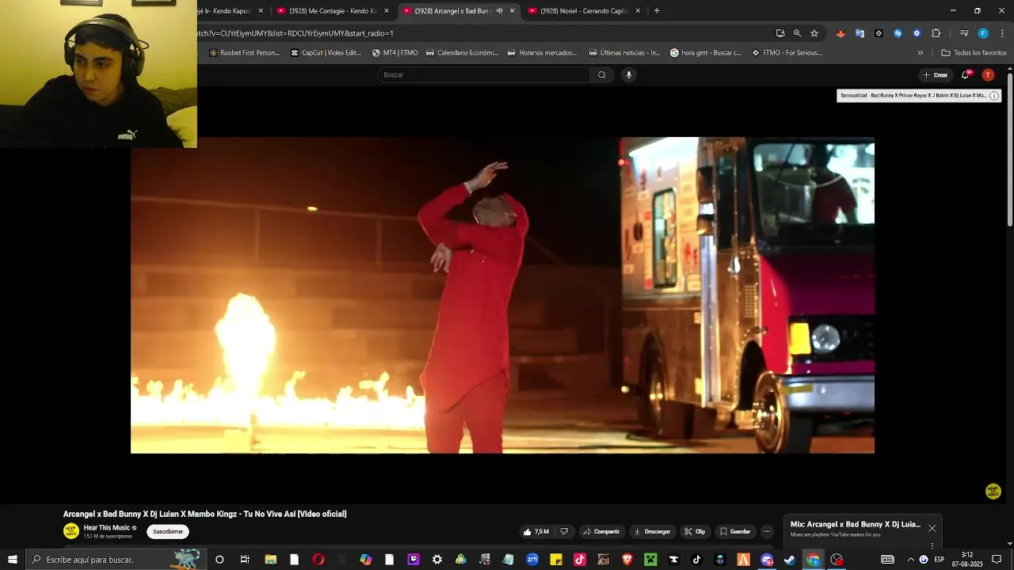Open YouTube notifications bell

pyautogui.click(x=966, y=75)
